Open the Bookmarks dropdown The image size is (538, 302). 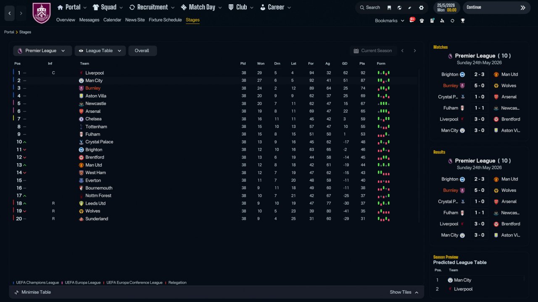coord(390,21)
